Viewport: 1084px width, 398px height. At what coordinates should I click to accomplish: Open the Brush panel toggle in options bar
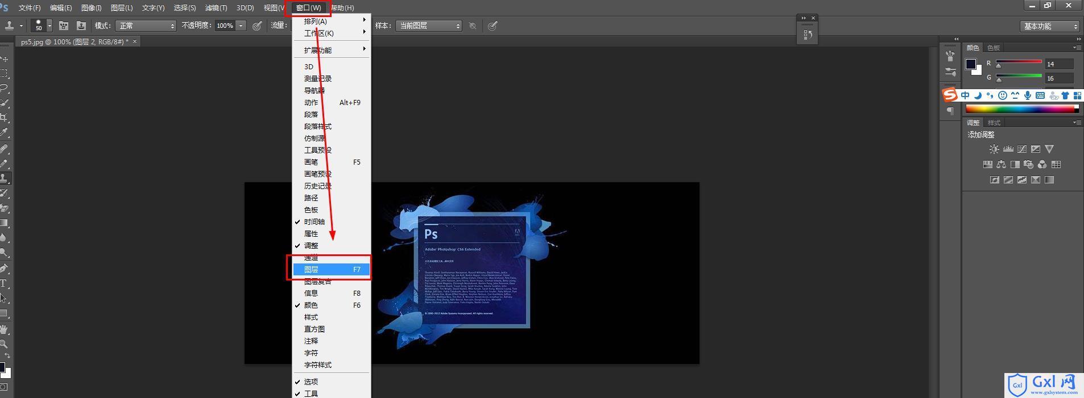(64, 26)
